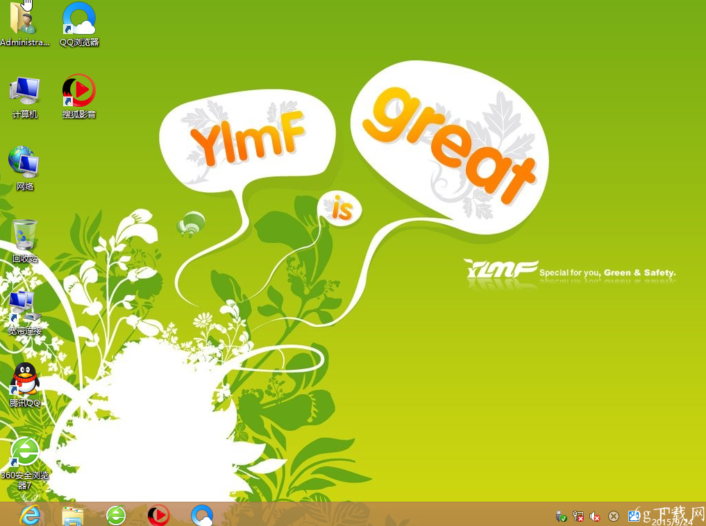The height and width of the screenshot is (526, 706).
Task: Select the 计算机 desktop icon
Action: tap(25, 97)
